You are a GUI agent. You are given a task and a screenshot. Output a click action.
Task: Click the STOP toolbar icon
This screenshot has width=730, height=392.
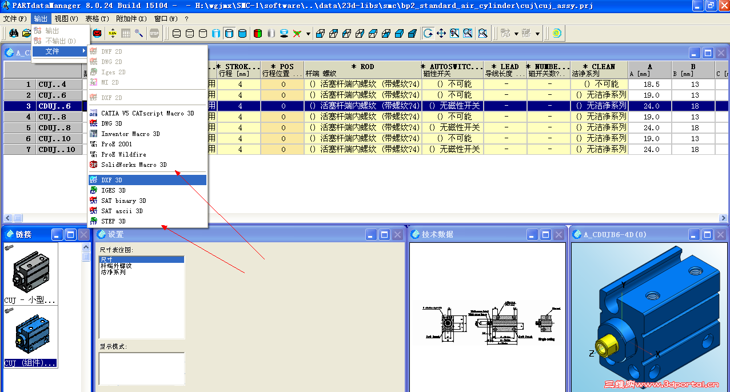coord(154,33)
